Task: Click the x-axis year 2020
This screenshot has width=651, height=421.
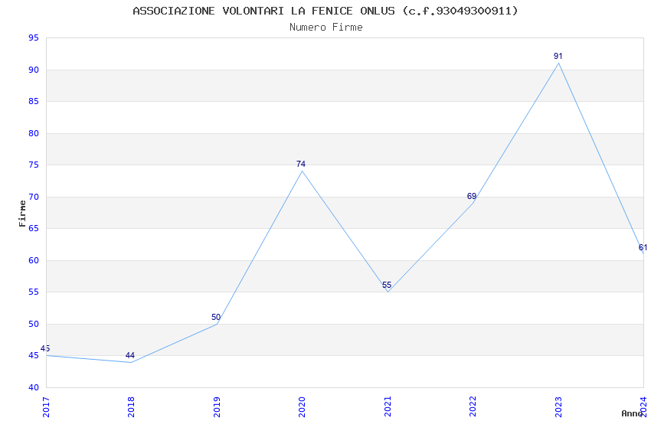Action: (302, 406)
